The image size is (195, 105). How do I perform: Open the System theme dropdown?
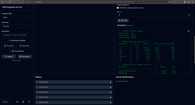click(x=7, y=102)
